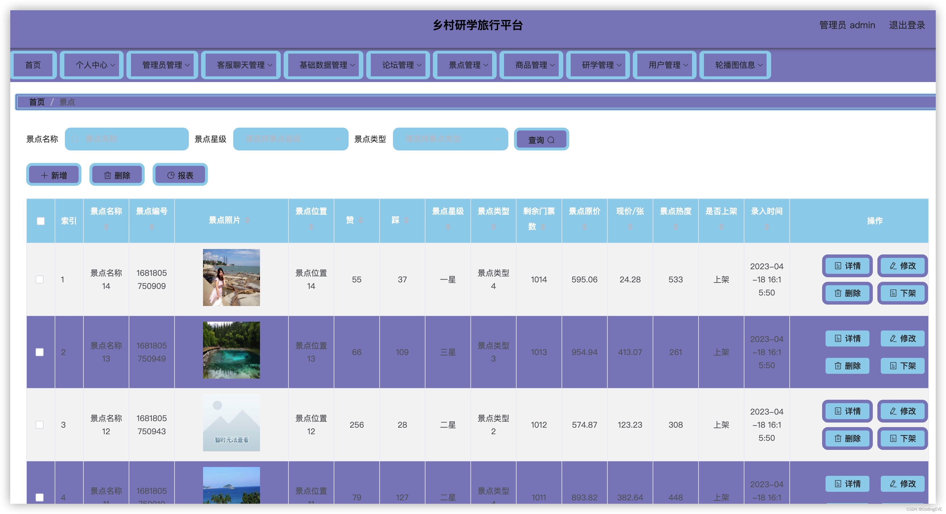
Task: Sort by 景点编号 column arrows
Action: [152, 227]
